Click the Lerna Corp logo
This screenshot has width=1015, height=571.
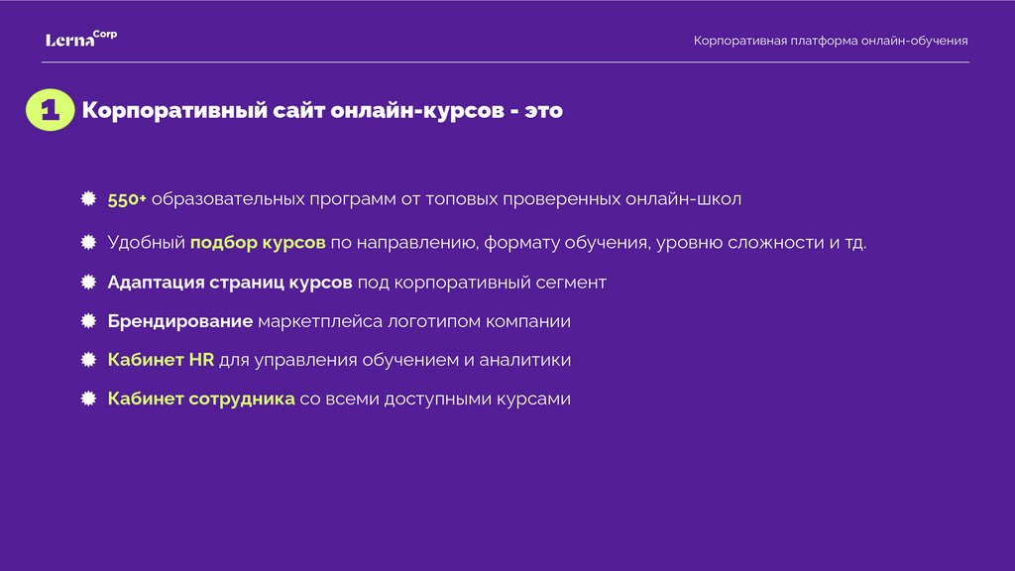tap(81, 39)
